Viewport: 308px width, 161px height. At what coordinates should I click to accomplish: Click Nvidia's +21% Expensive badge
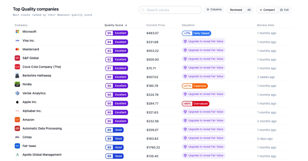coord(195,86)
